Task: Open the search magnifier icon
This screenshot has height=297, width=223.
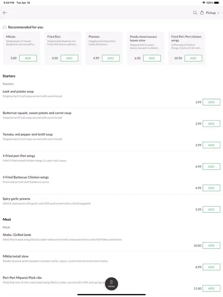Action: [x=195, y=13]
